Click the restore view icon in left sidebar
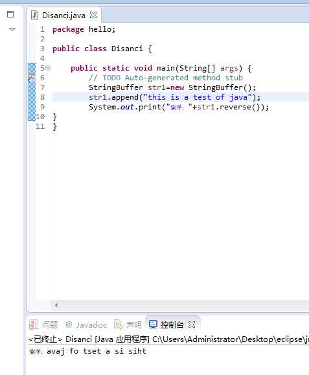 pyautogui.click(x=10, y=14)
